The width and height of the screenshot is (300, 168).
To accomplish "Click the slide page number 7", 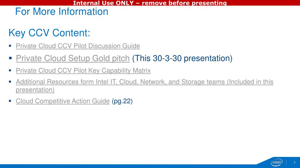I will tap(294, 163).
